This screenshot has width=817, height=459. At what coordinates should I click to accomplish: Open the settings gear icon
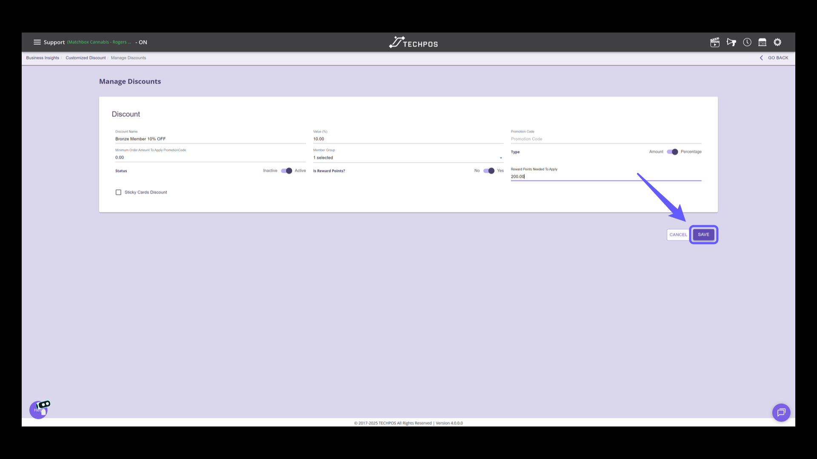click(x=777, y=42)
